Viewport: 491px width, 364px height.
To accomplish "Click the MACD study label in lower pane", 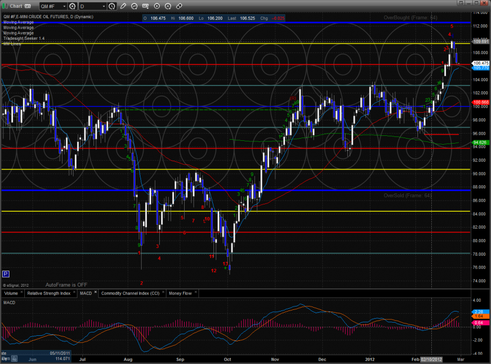I will click(9, 302).
